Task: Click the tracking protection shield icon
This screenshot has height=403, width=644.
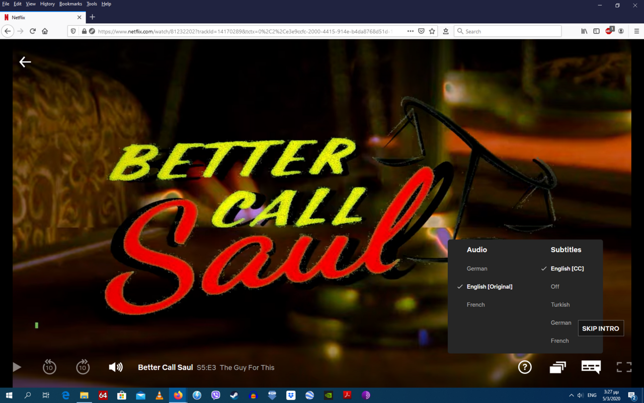Action: click(x=73, y=31)
